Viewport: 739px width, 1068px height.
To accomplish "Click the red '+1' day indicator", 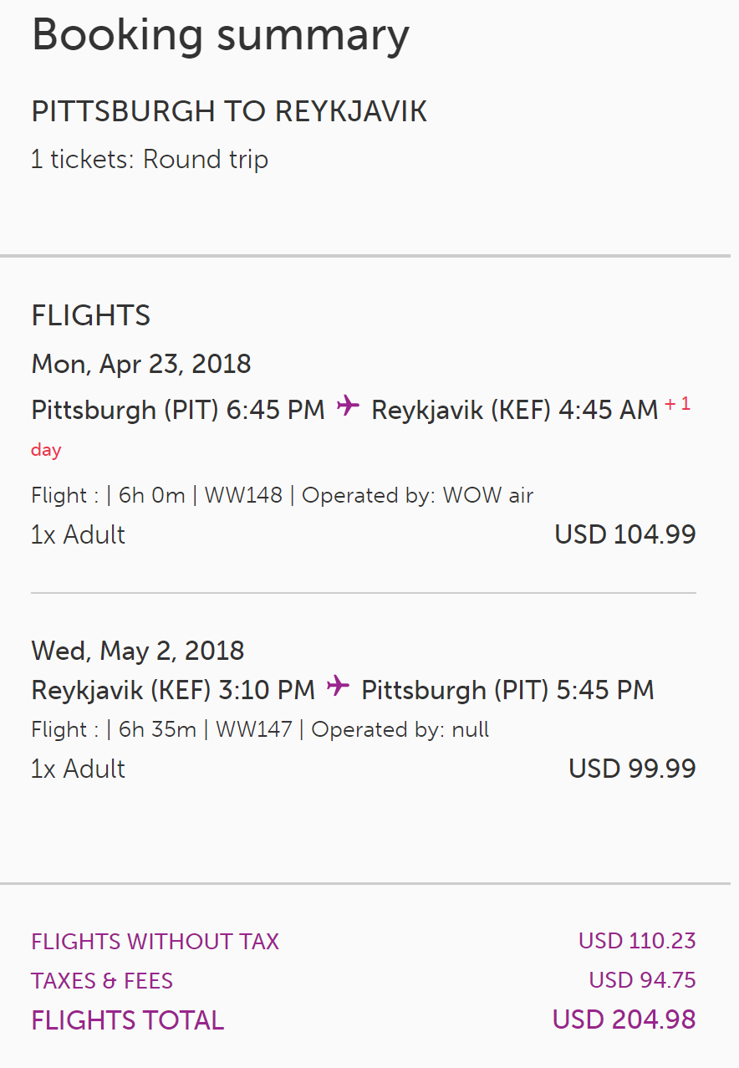I will click(677, 405).
